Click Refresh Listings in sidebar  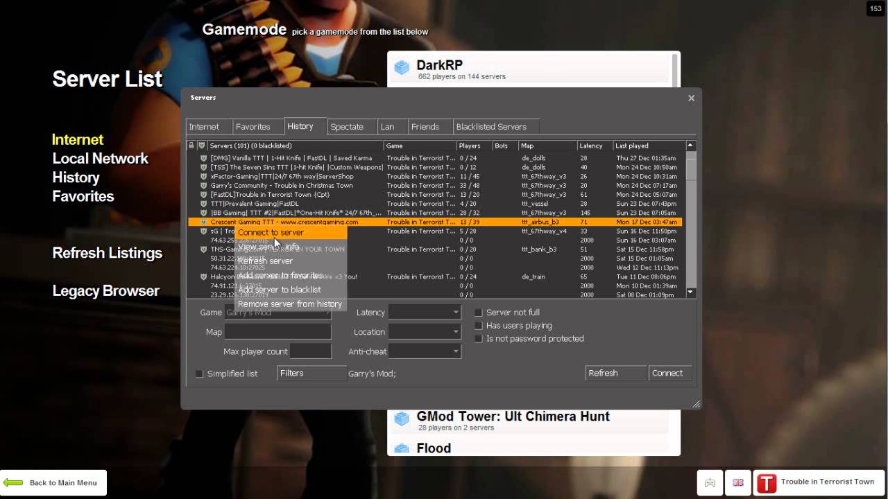(108, 253)
